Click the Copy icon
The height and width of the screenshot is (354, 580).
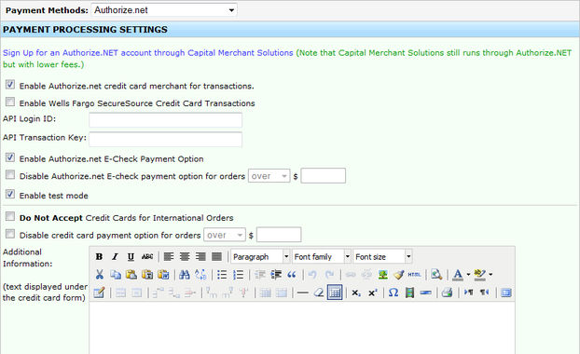pyautogui.click(x=116, y=274)
